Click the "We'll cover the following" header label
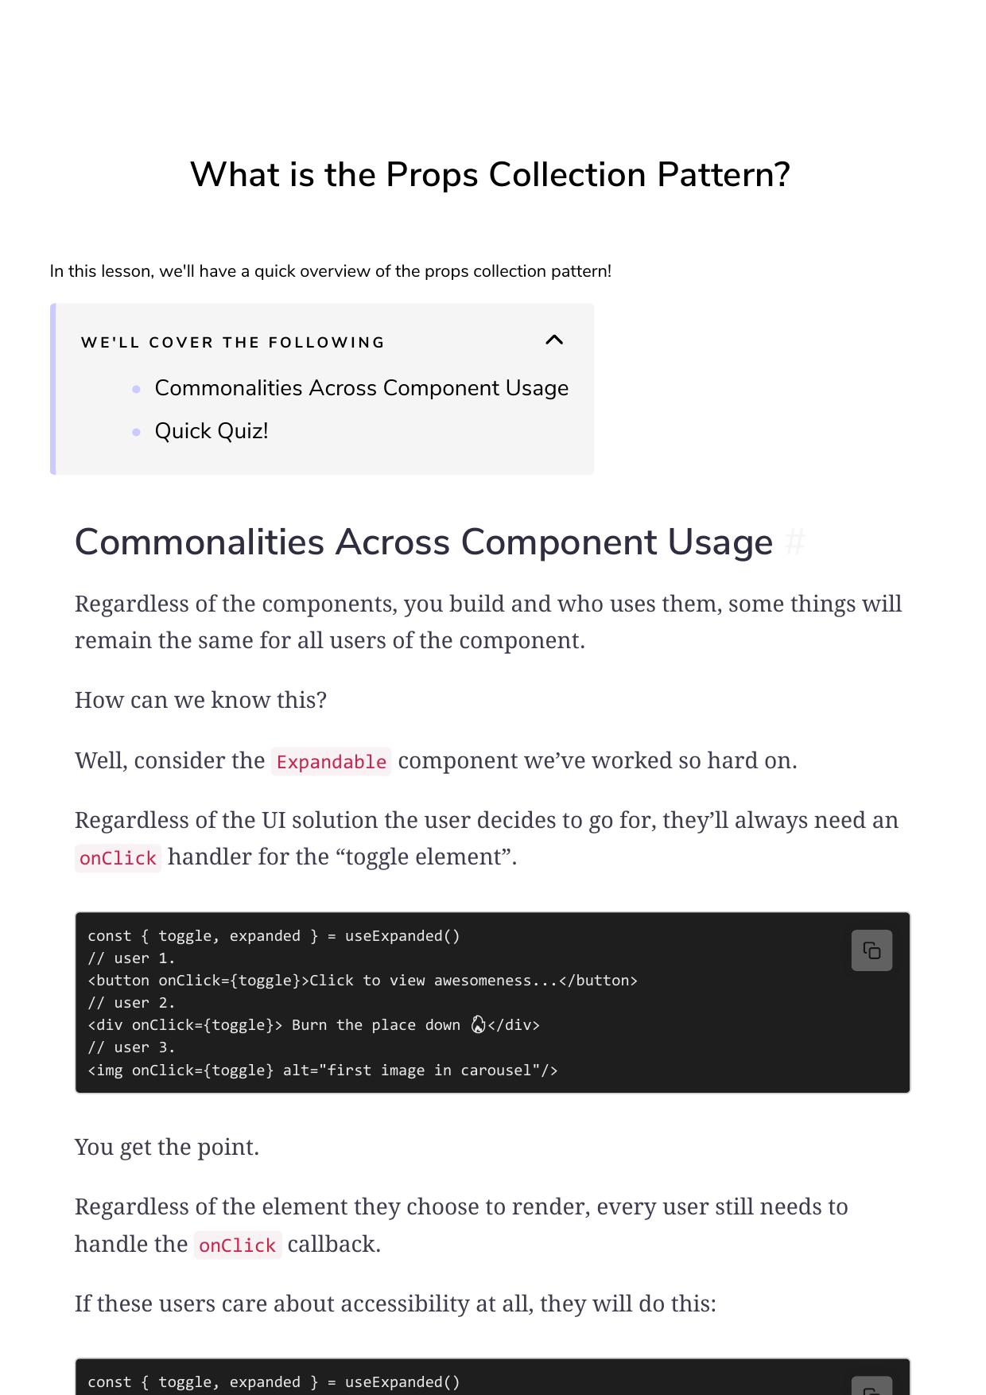 233,343
